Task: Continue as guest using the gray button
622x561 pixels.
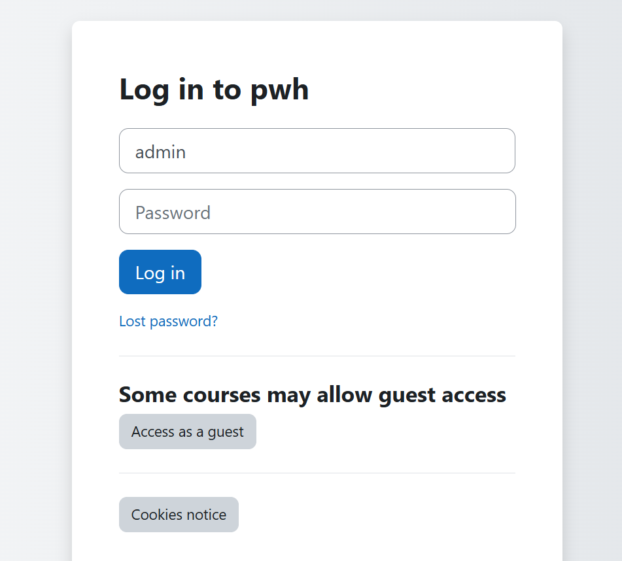Action: click(188, 432)
